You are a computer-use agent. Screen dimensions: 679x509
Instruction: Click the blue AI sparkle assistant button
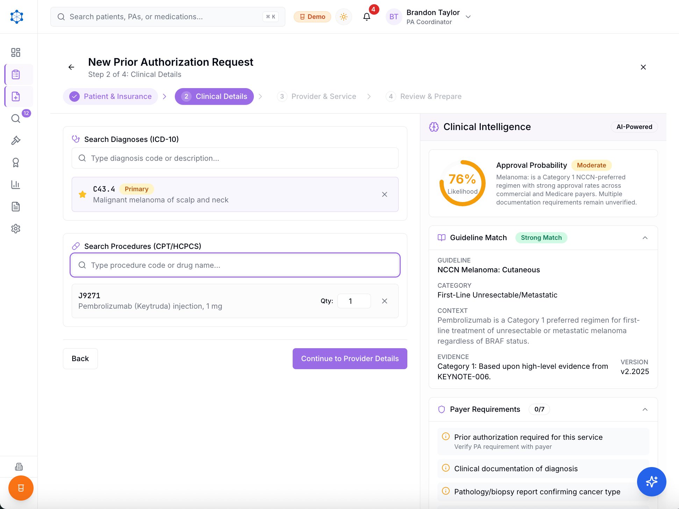651,481
